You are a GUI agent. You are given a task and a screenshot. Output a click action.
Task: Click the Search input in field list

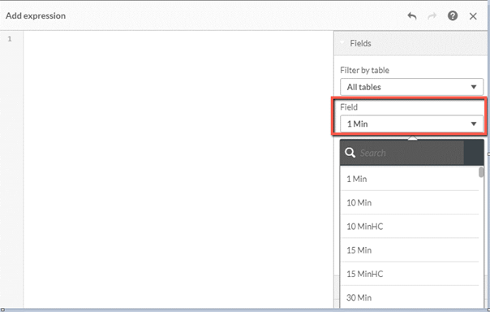click(x=410, y=153)
